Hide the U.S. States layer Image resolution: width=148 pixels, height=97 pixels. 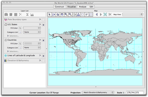click(x=43, y=25)
